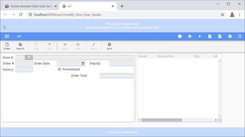The image size is (245, 137).
Task: Open the Order Date calendar picker
Action: click(x=83, y=64)
